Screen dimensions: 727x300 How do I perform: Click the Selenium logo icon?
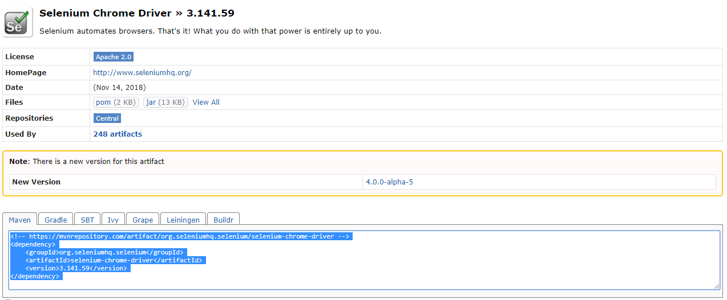pos(18,22)
